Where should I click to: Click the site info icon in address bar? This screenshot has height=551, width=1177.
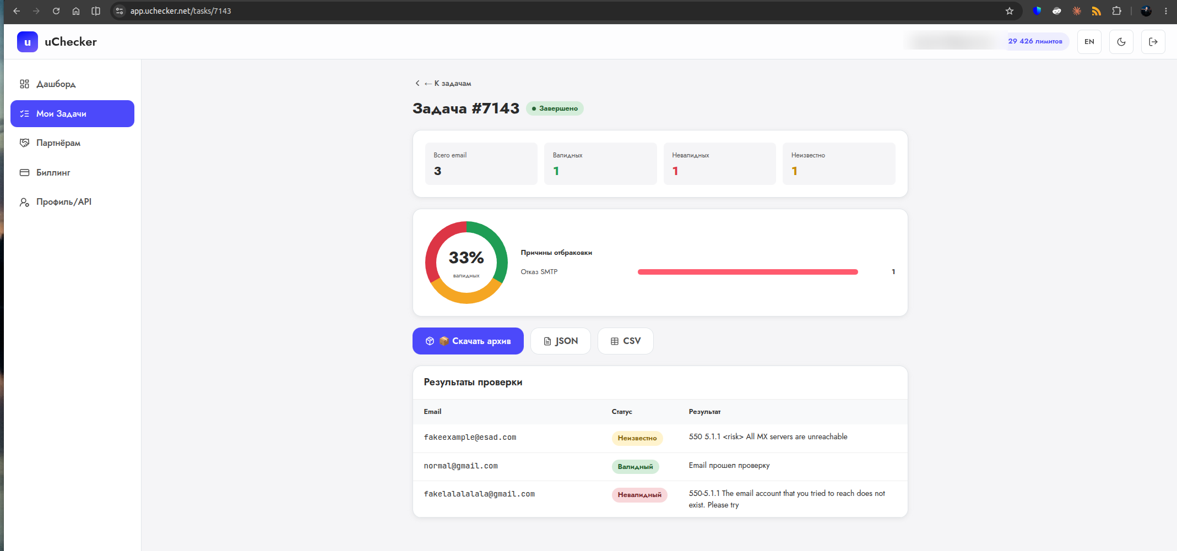[120, 11]
